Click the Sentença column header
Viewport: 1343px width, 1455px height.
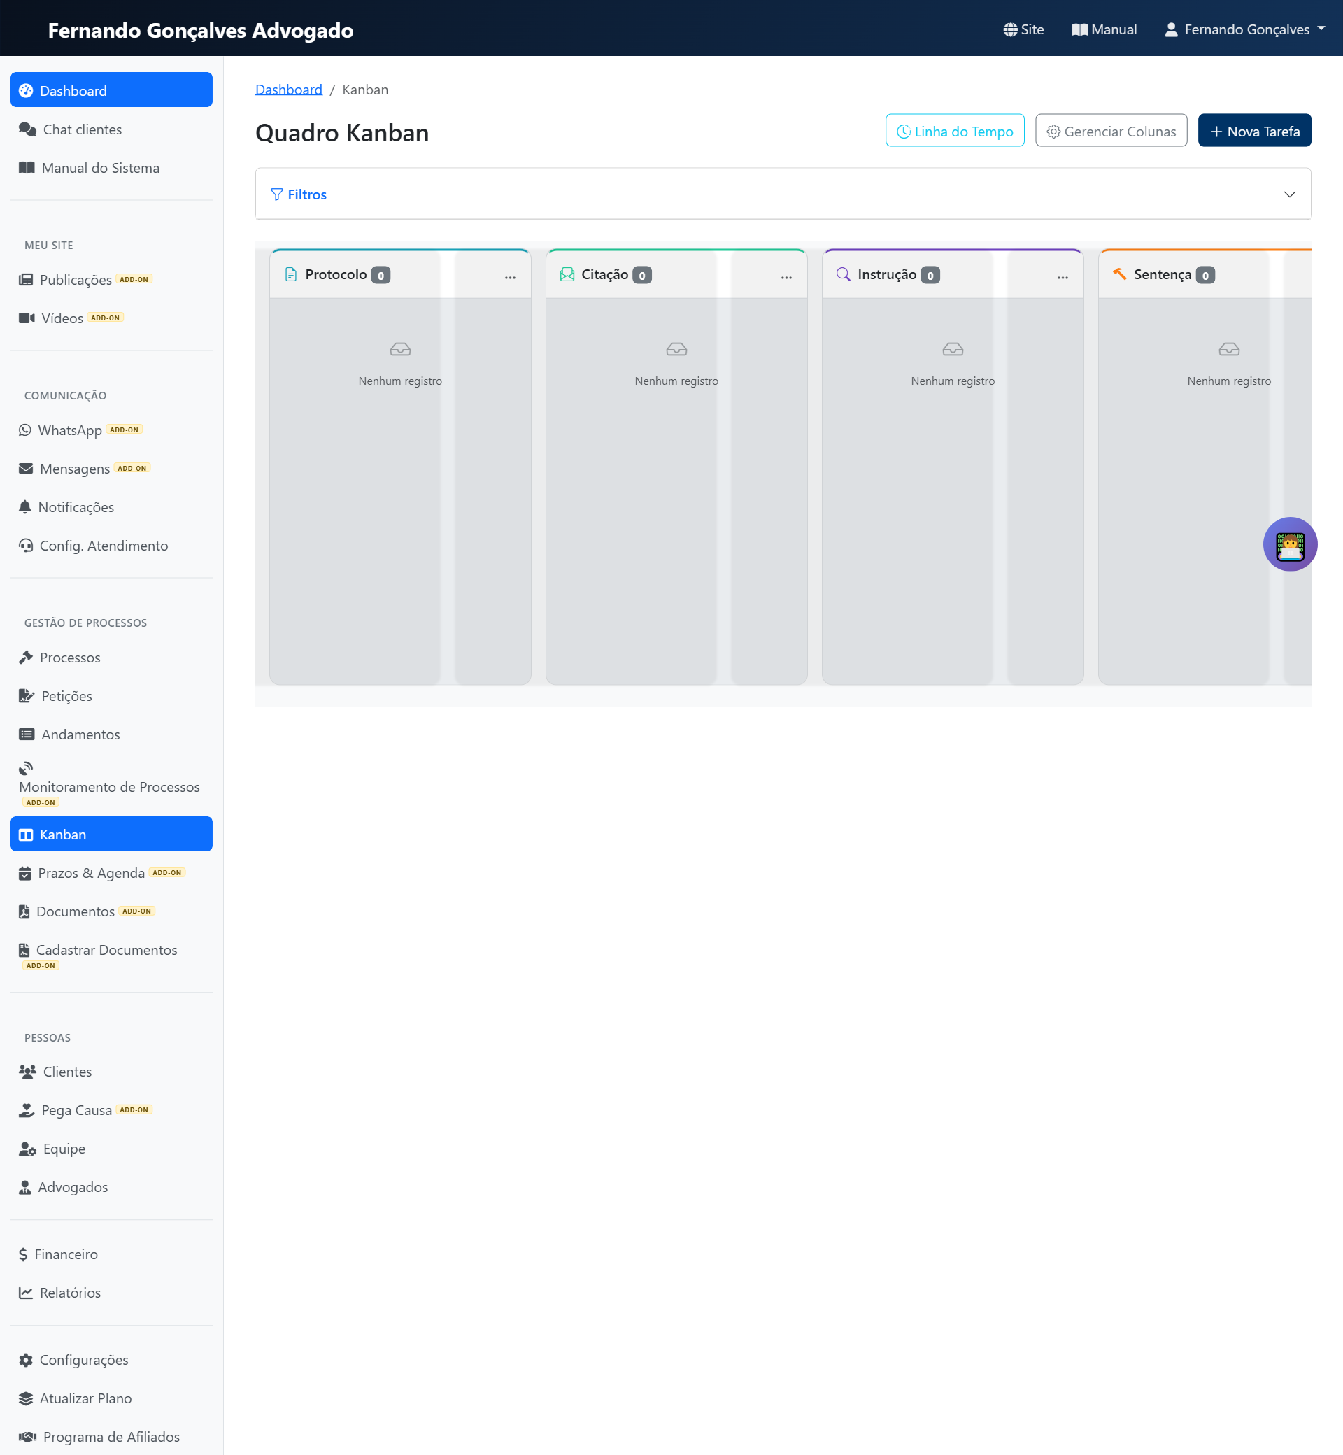coord(1205,275)
